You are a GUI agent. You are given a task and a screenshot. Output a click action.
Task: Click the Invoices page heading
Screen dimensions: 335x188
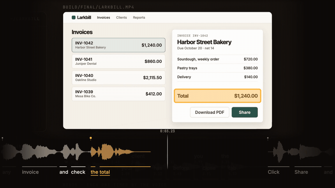pos(82,32)
